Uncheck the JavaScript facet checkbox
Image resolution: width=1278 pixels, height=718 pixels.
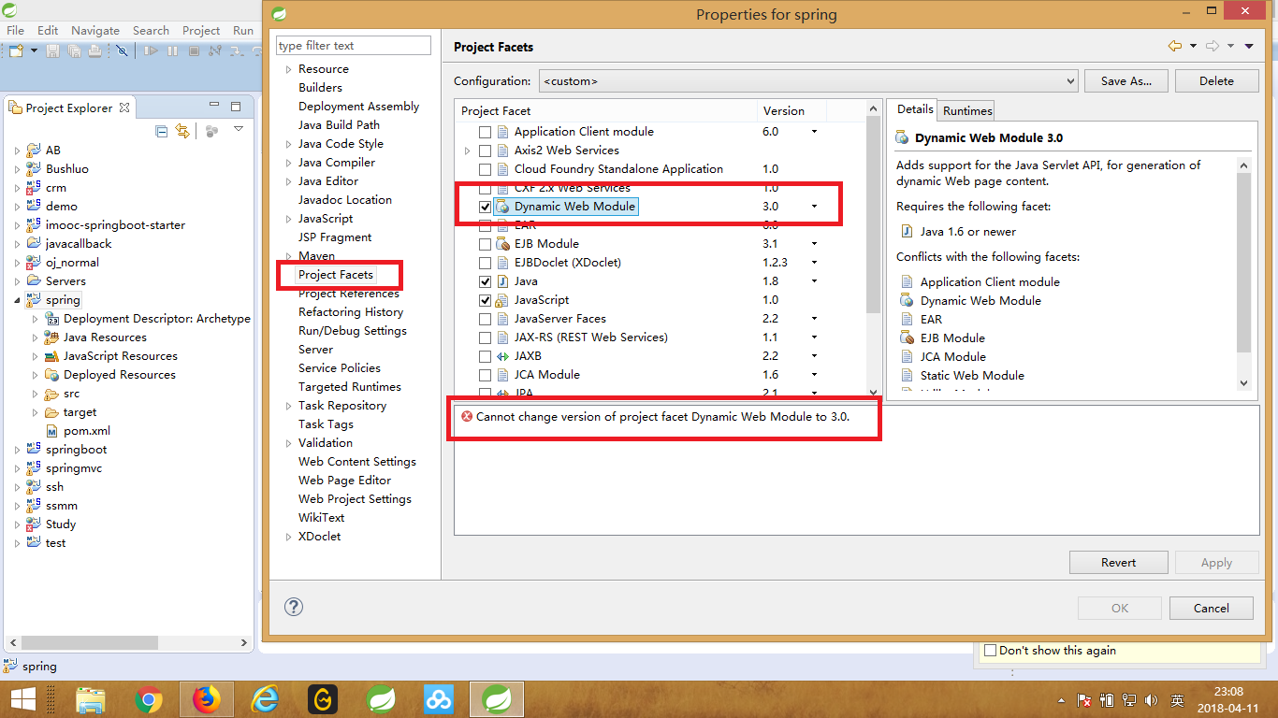coord(485,300)
